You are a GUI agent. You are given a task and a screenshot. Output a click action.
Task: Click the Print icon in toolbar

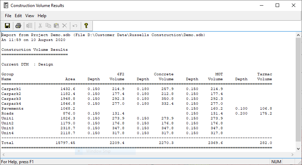pos(18,26)
